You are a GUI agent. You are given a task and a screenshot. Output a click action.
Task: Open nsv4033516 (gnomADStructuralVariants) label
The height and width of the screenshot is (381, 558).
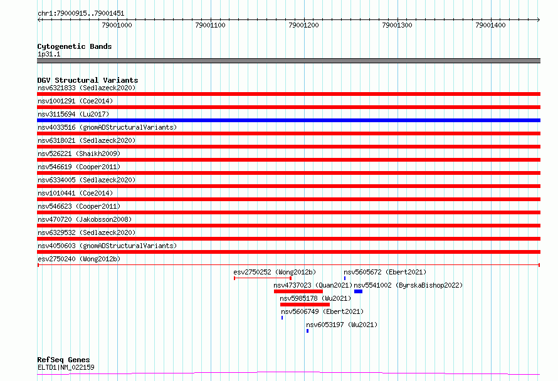107,127
